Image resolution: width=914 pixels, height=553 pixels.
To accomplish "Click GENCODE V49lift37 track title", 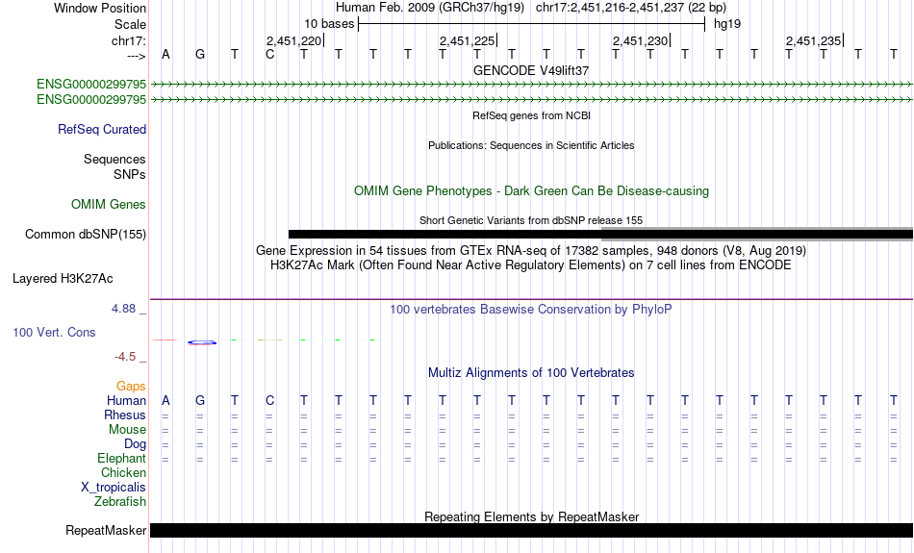I will click(x=531, y=70).
